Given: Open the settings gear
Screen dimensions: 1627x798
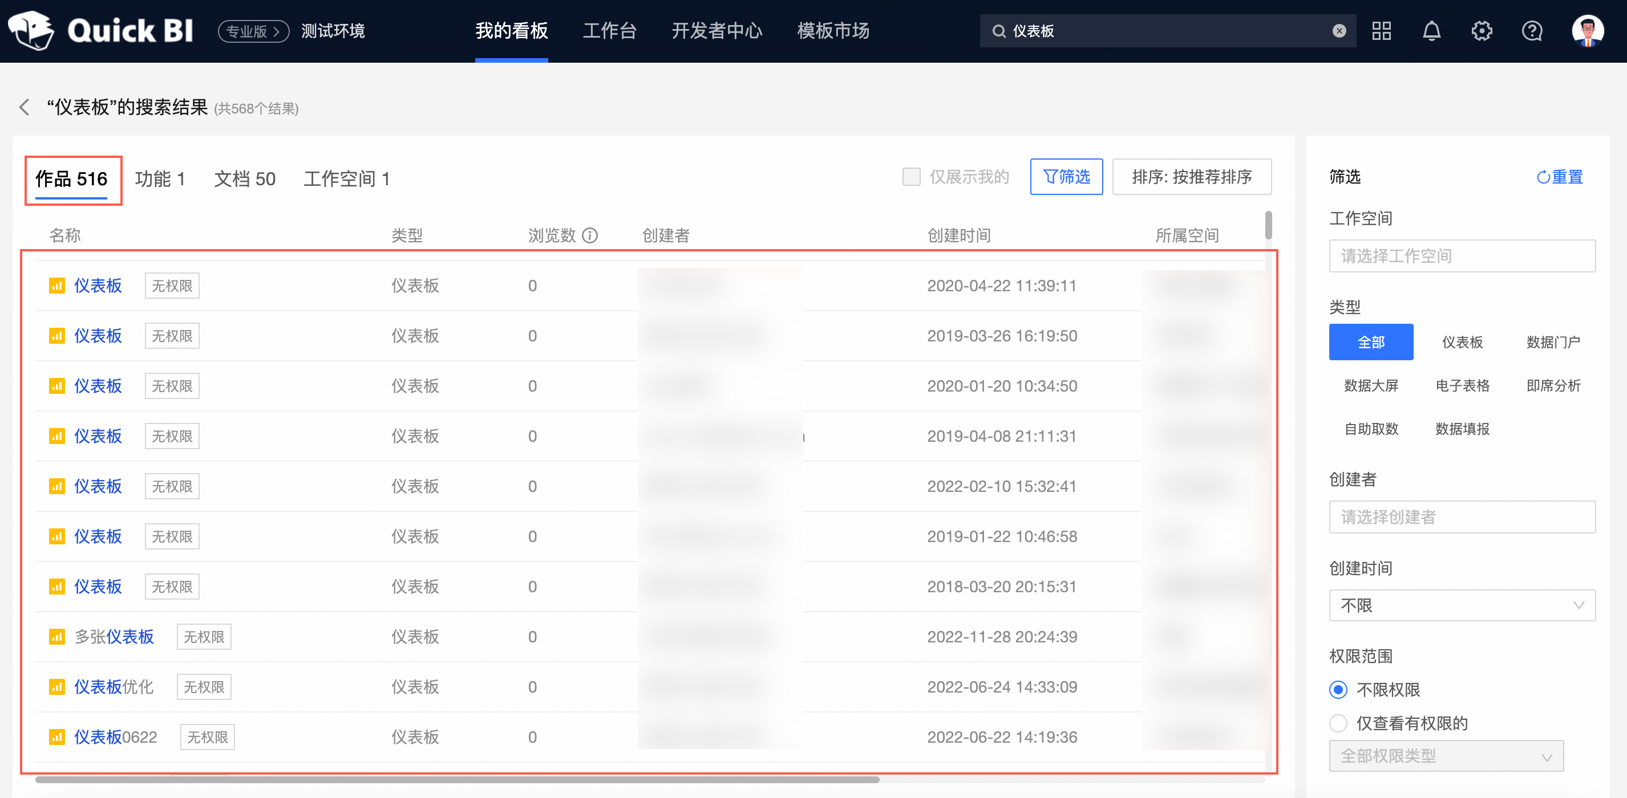Looking at the screenshot, I should point(1482,30).
